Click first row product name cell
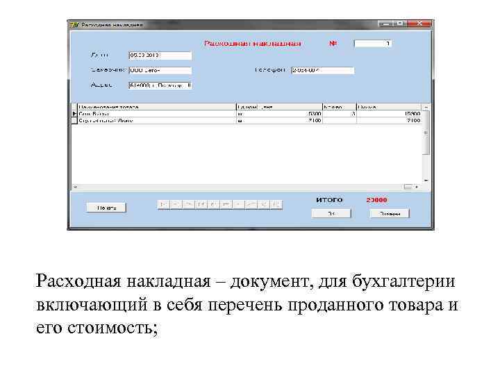Viewport: 500px width, 375px height. pos(156,113)
